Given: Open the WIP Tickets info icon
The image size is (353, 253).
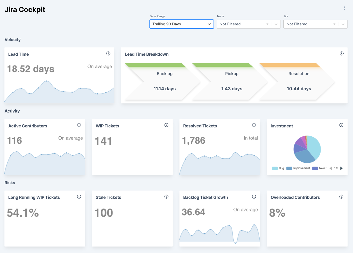Looking at the screenshot, I should 166,125.
